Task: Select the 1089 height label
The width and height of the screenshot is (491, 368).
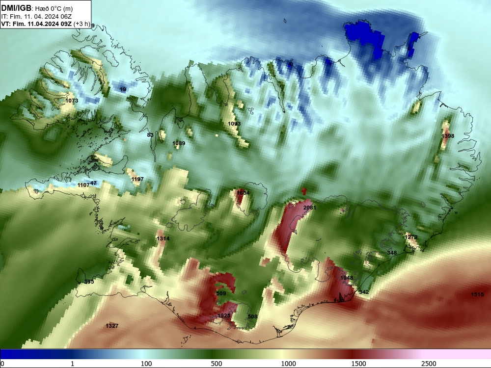Action: coord(179,143)
